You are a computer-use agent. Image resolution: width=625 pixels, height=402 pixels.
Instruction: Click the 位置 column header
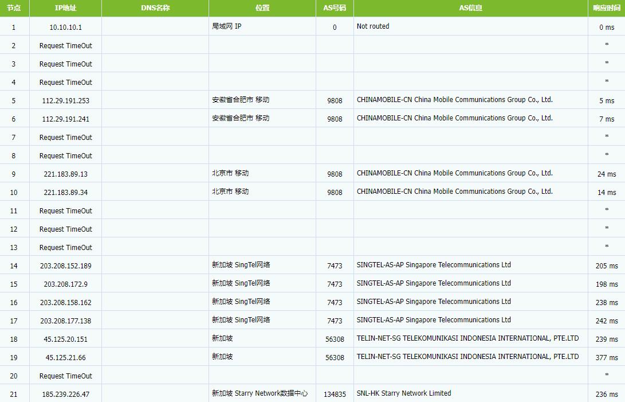coord(262,8)
